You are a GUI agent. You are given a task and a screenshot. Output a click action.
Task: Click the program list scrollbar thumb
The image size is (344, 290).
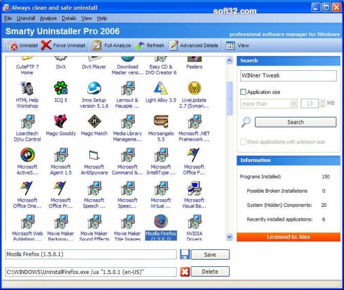click(229, 98)
